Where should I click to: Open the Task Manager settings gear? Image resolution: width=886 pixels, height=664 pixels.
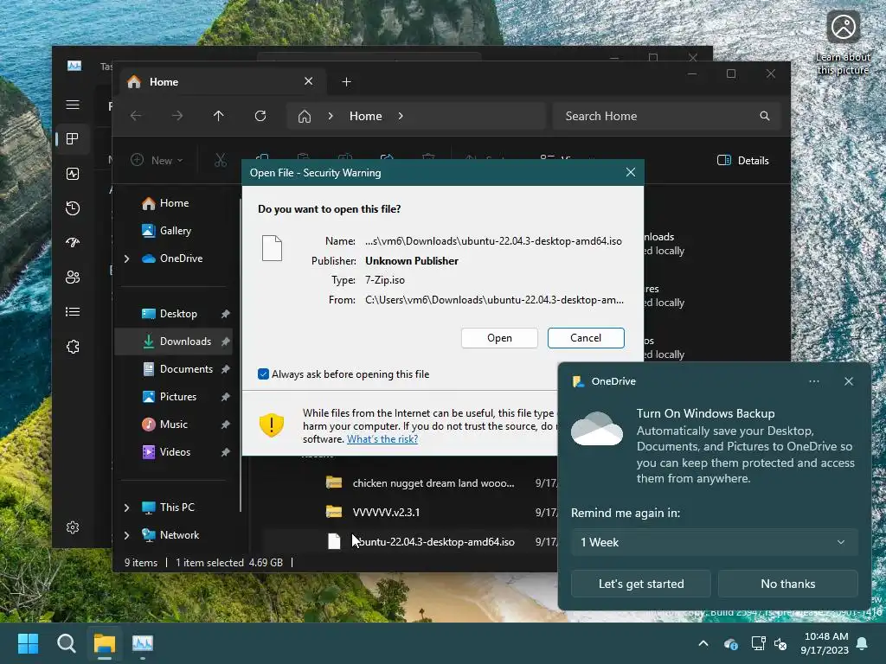coord(73,527)
